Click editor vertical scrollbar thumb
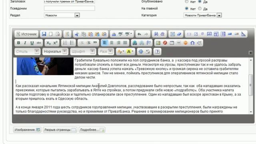Image resolution: width=256 pixels, height=144 pixels. [251, 85]
